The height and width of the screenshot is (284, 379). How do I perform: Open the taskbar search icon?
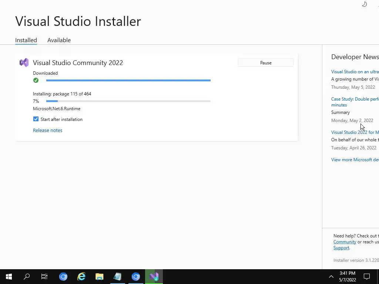pos(27,277)
